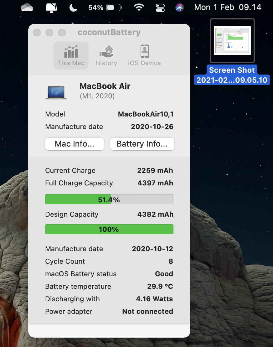Viewport: 273px width, 347px height.
Task: Click the Screen Shot 2021-02...09.05.10 file name
Action: (232, 75)
